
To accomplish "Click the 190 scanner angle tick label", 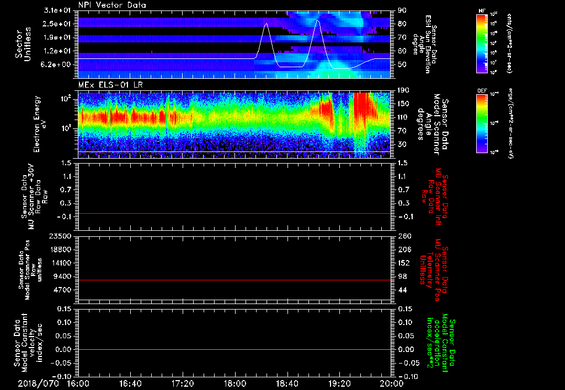I will (x=403, y=90).
